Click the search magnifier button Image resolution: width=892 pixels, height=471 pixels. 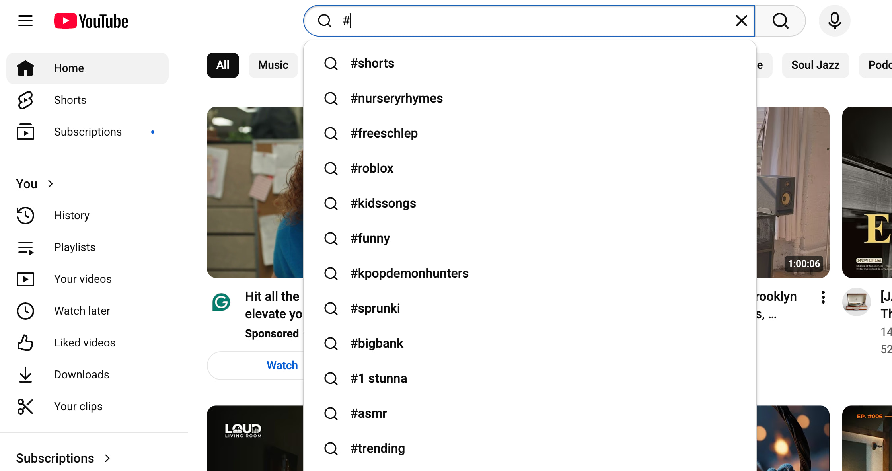[x=779, y=21]
